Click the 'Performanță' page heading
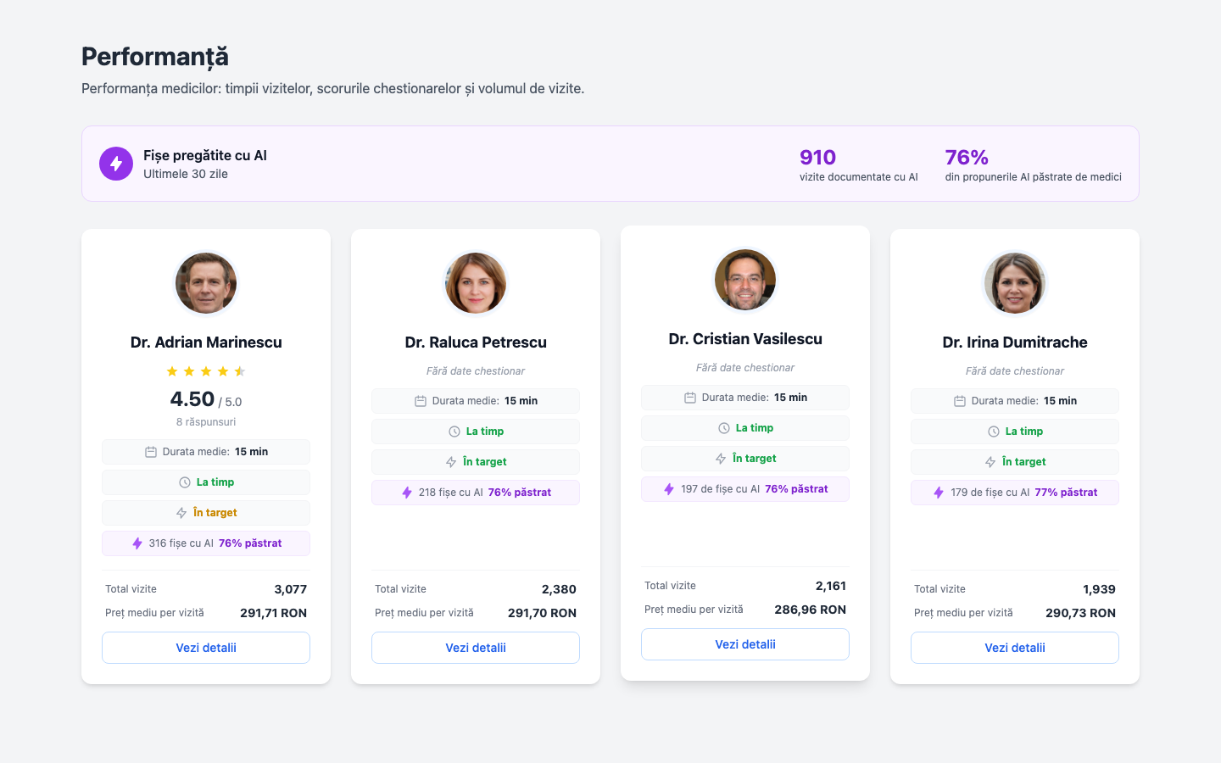The height and width of the screenshot is (763, 1221). pos(155,57)
